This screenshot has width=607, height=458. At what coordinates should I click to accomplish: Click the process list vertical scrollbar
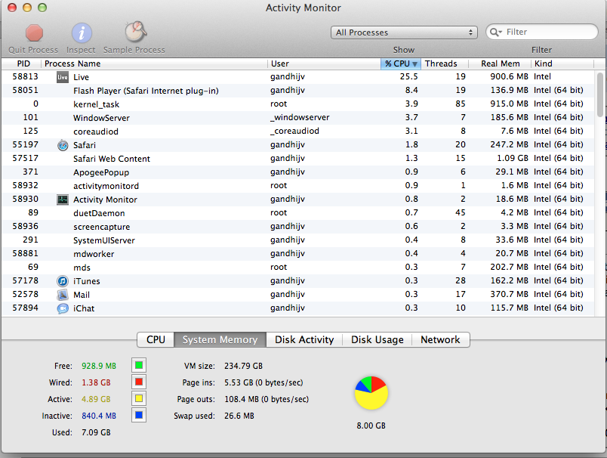point(600,95)
